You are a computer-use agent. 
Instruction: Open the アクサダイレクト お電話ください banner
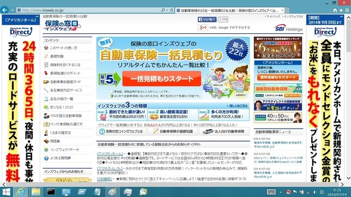tap(278, 105)
